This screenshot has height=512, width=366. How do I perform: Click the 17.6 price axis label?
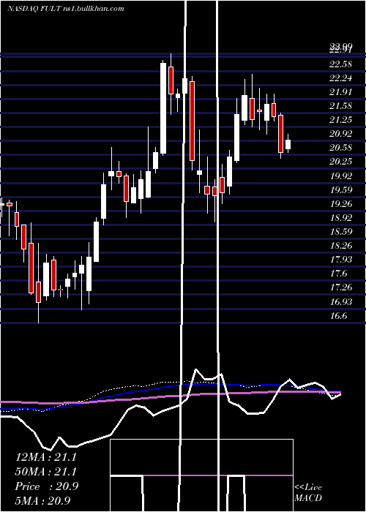338,274
